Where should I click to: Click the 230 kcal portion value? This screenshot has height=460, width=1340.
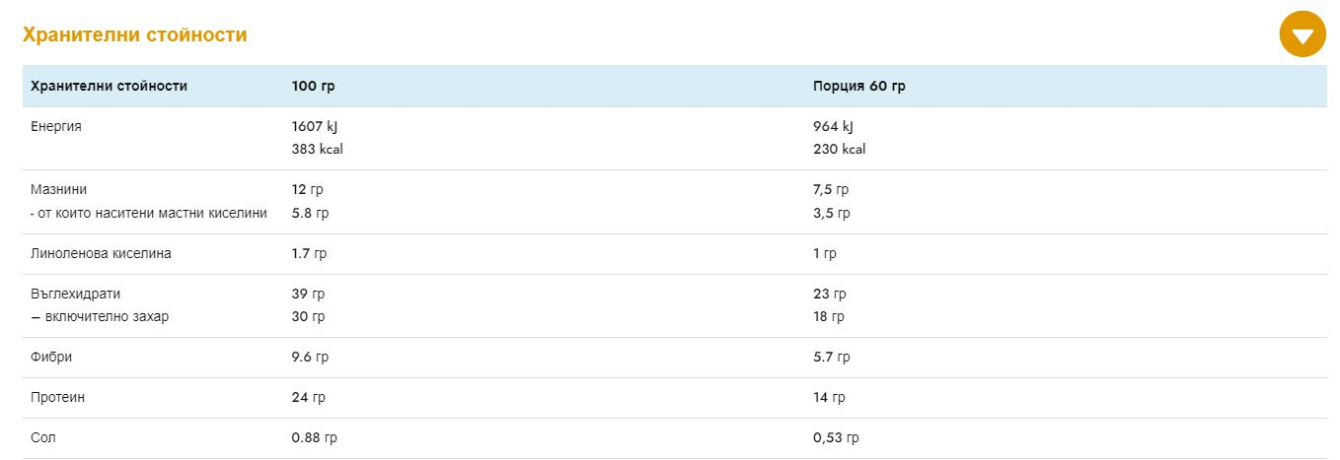839,149
